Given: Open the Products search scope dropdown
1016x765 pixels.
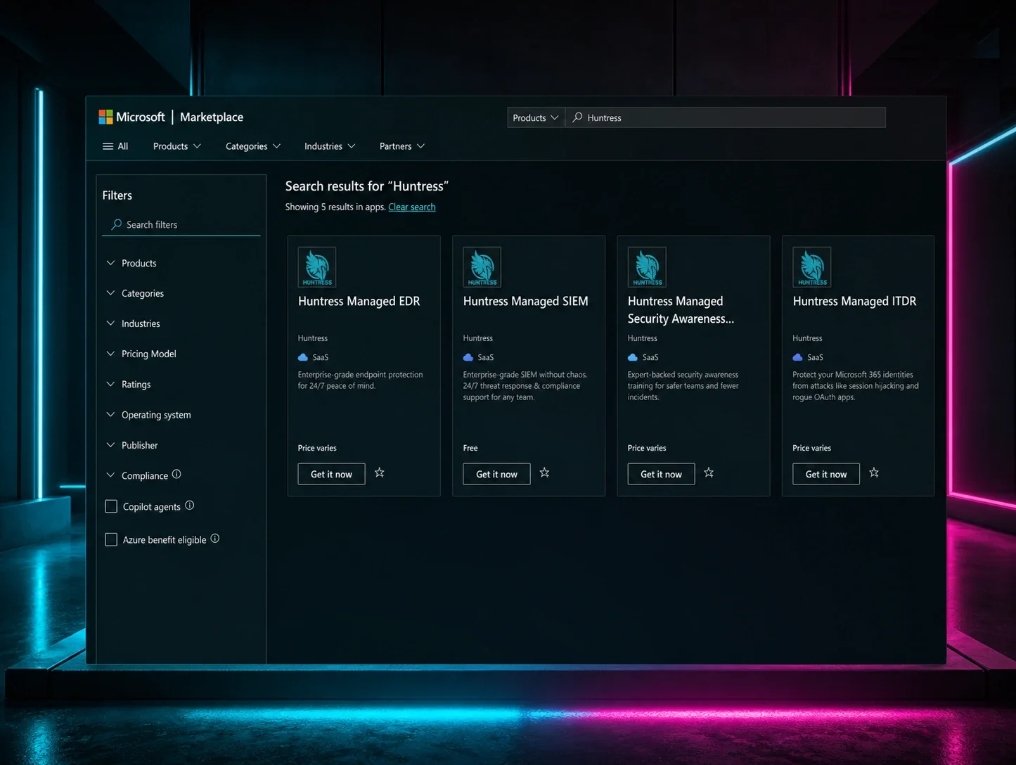Looking at the screenshot, I should point(536,117).
